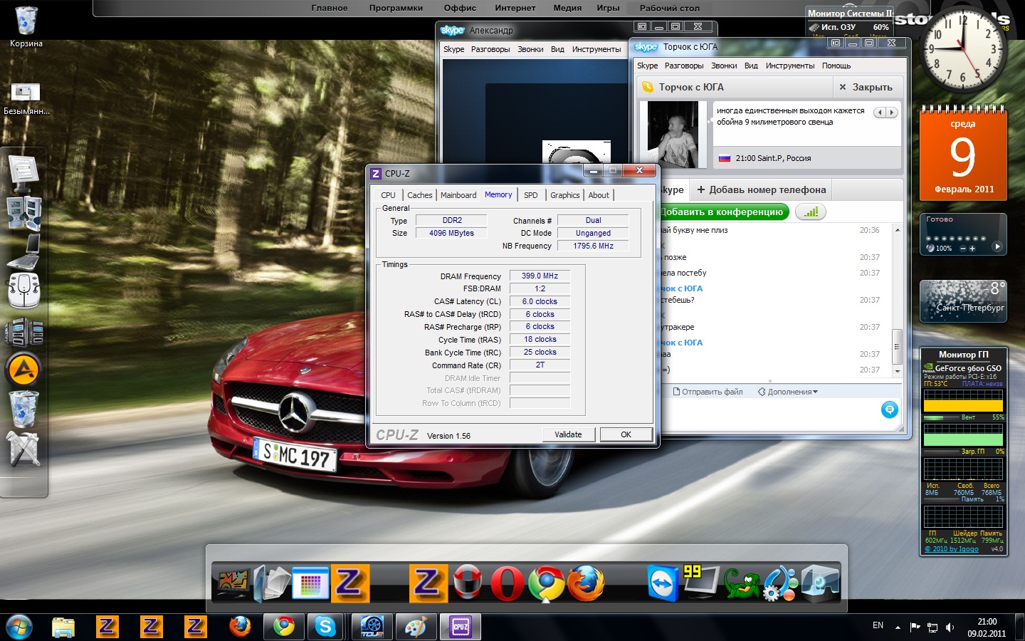Click the next arrow on the mood message
1025x641 pixels.
[x=891, y=113]
